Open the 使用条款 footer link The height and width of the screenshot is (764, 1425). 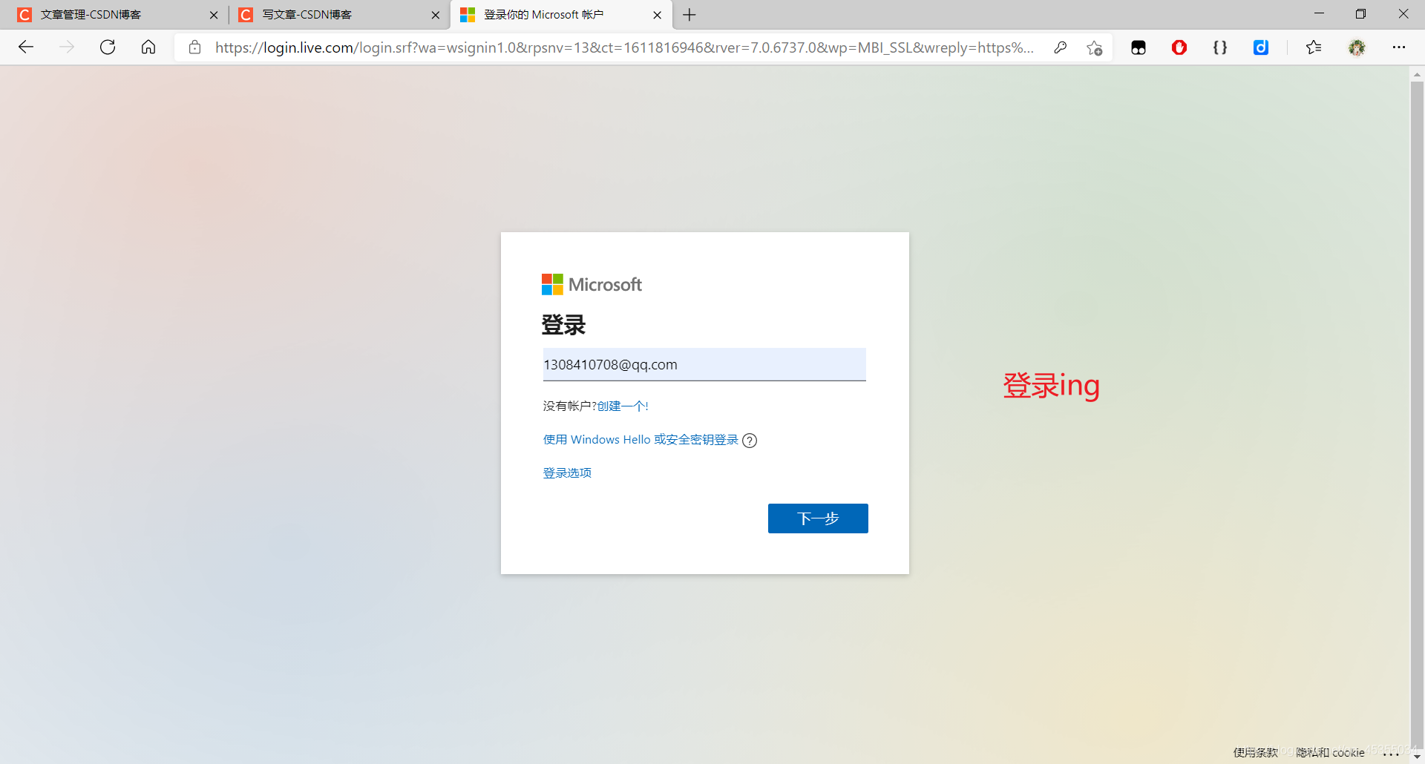[1256, 752]
